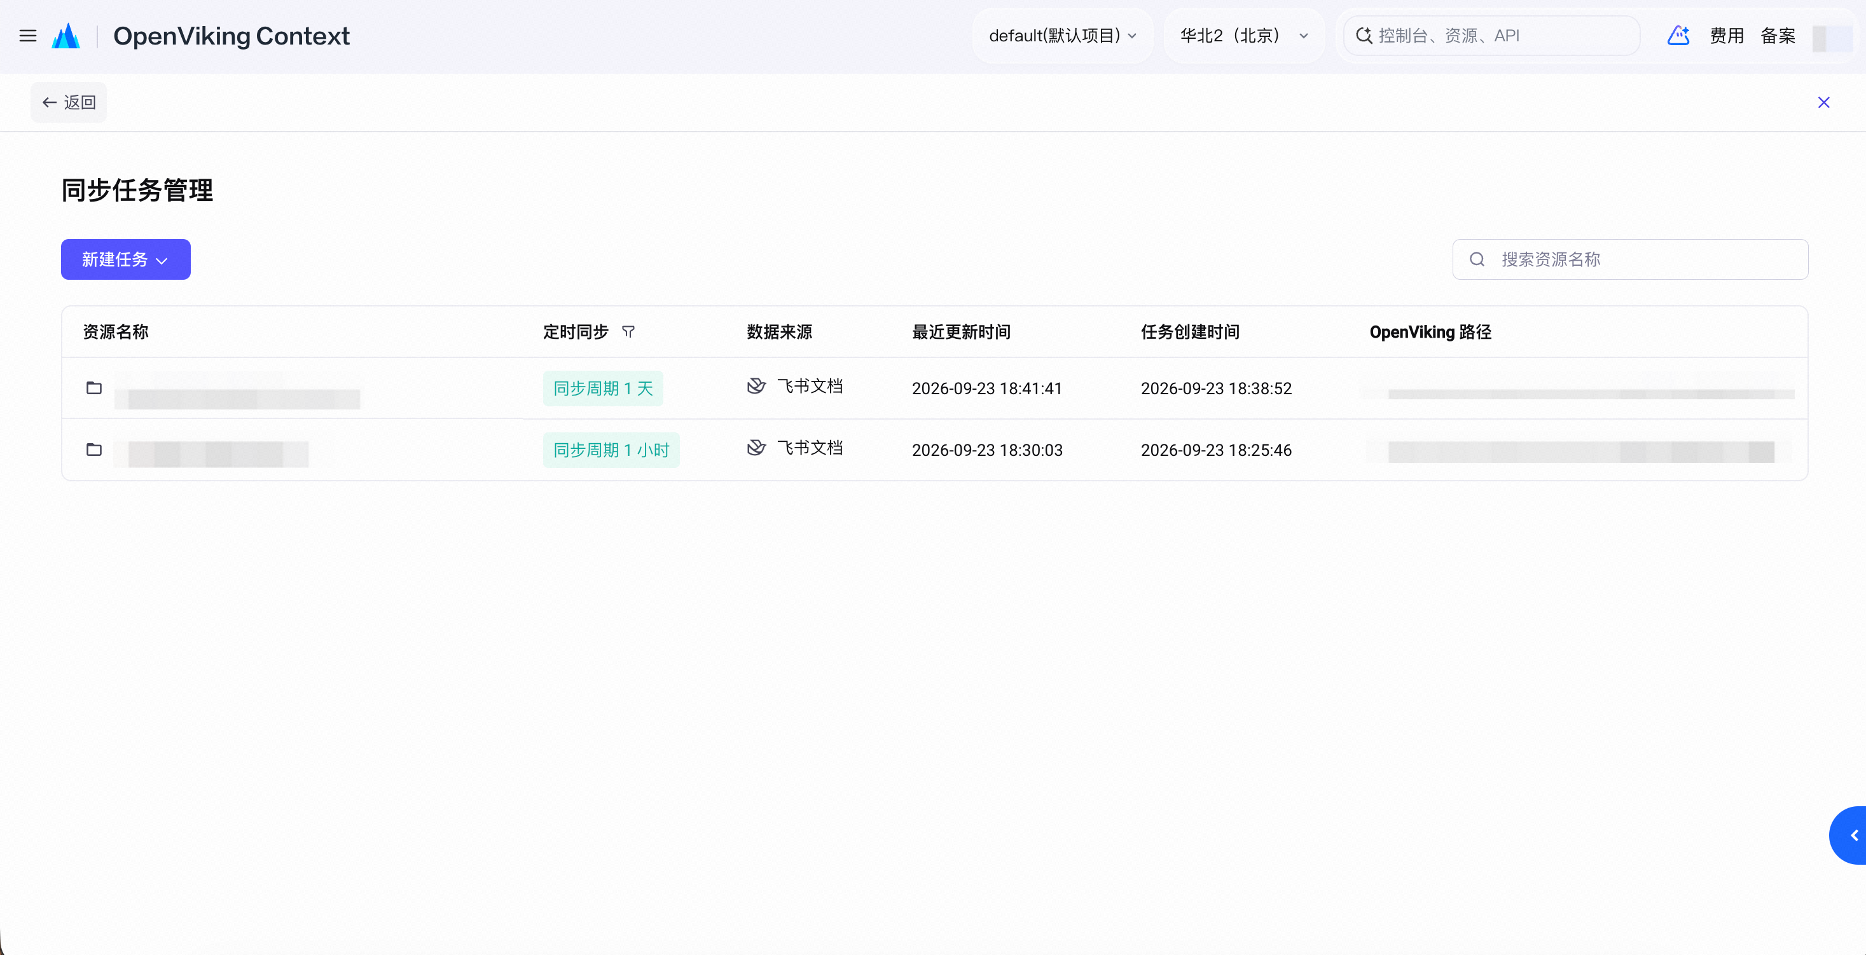This screenshot has width=1866, height=955.
Task: Open the default(默认项目) project dropdown
Action: point(1063,36)
